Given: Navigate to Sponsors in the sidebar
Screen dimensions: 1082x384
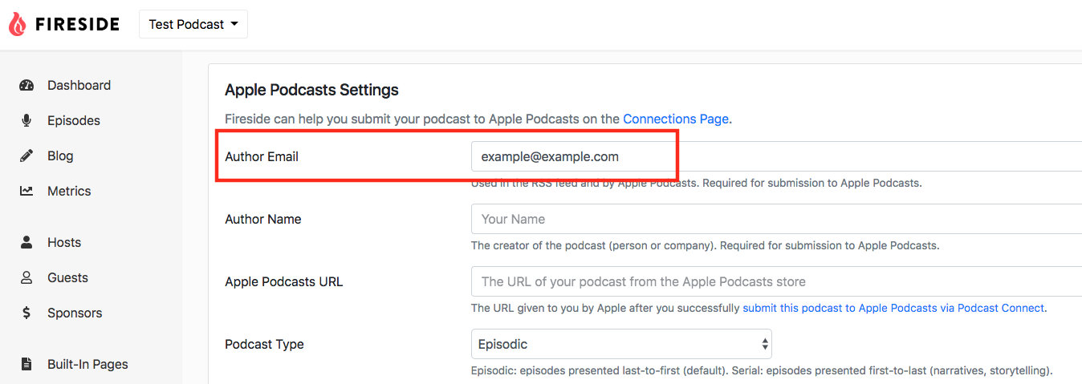Looking at the screenshot, I should click(75, 313).
